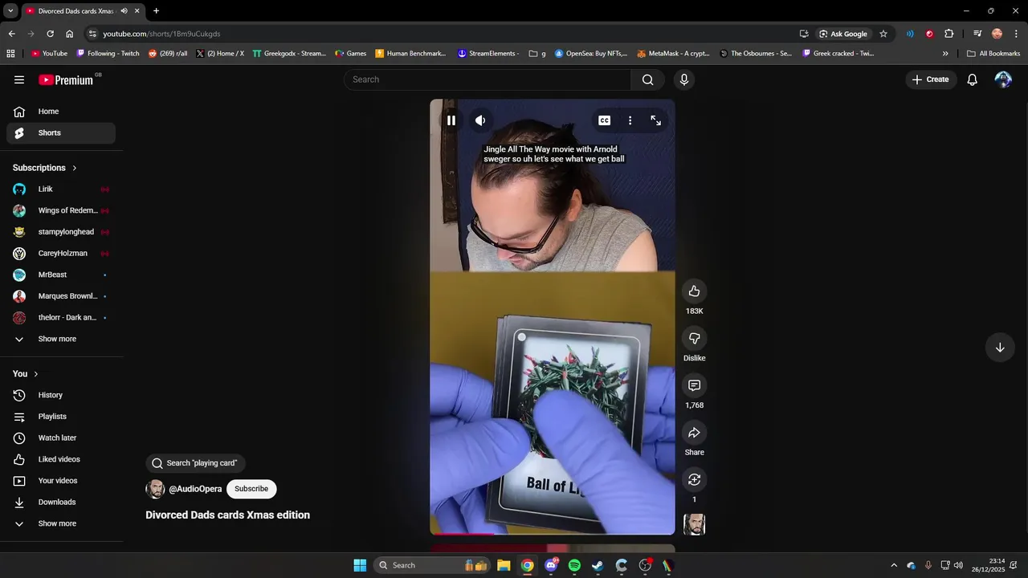Open Wings of Redemption subscription

(x=61, y=211)
